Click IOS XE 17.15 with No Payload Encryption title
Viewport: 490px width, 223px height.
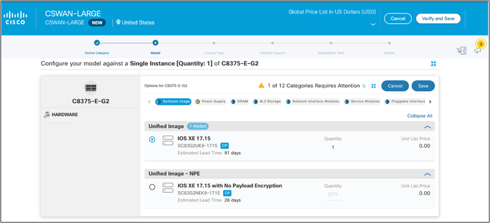pos(230,186)
